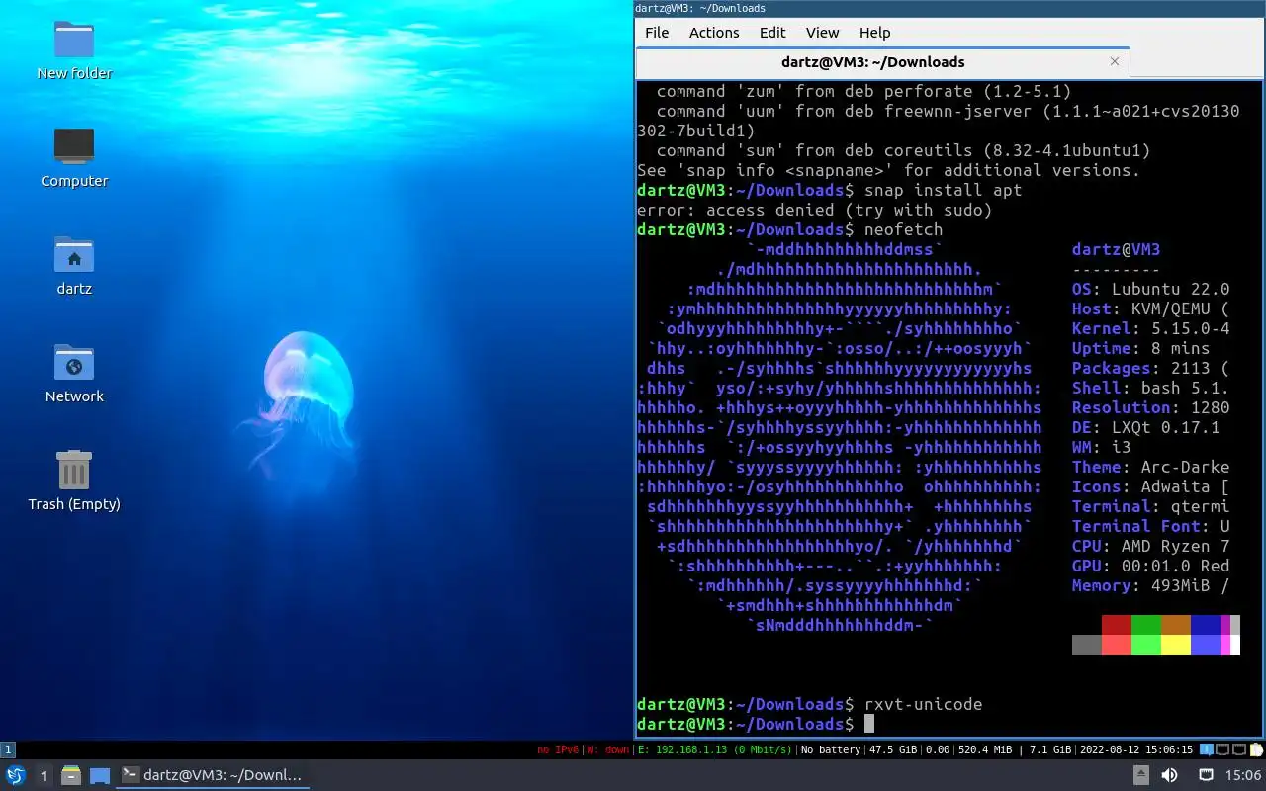The height and width of the screenshot is (791, 1266).
Task: Select the Network desktop icon
Action: [74, 373]
